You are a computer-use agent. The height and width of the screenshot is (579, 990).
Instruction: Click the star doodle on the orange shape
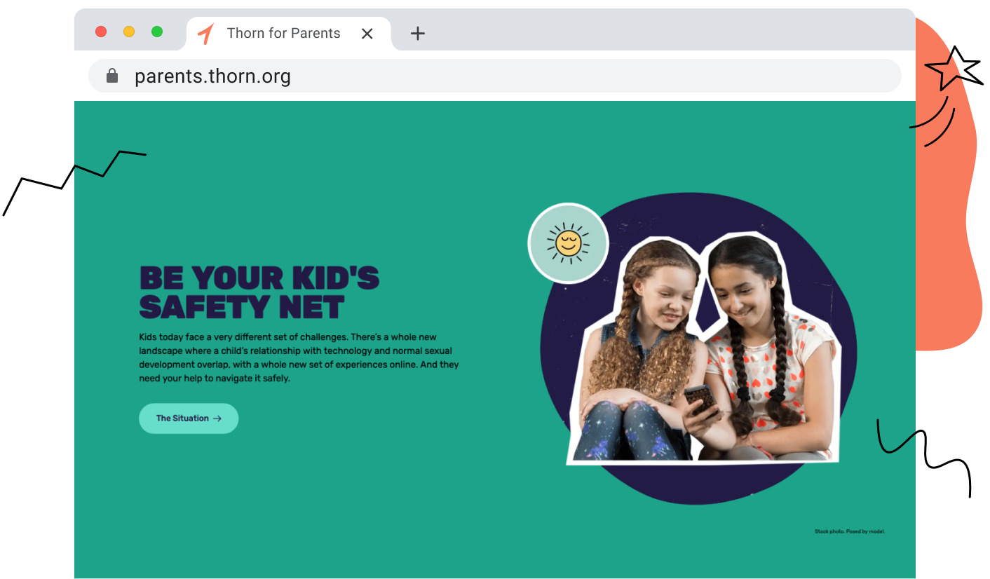tap(954, 67)
